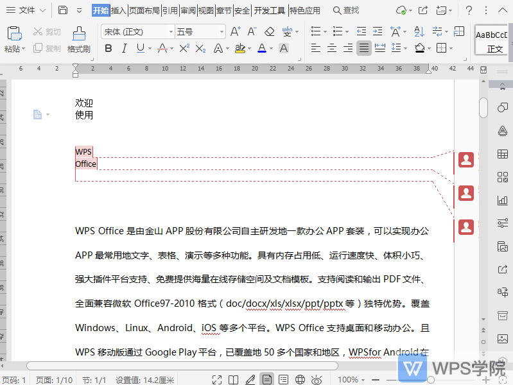Toggle italic formatting
Viewport: 513px width, 385px height.
pyautogui.click(x=125, y=48)
